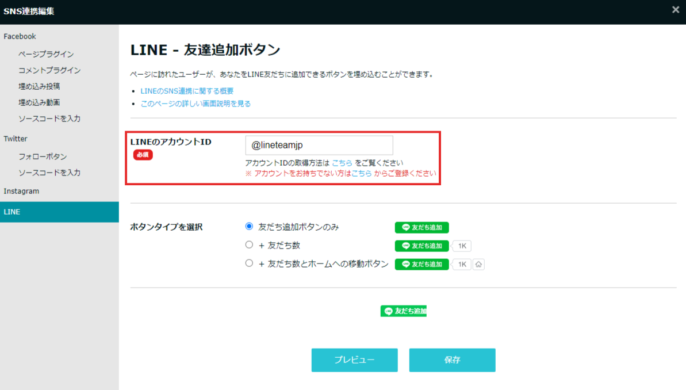The height and width of the screenshot is (390, 686).
Task: Click 友だち追加 sample button beside 友だち数
Action: 421,246
